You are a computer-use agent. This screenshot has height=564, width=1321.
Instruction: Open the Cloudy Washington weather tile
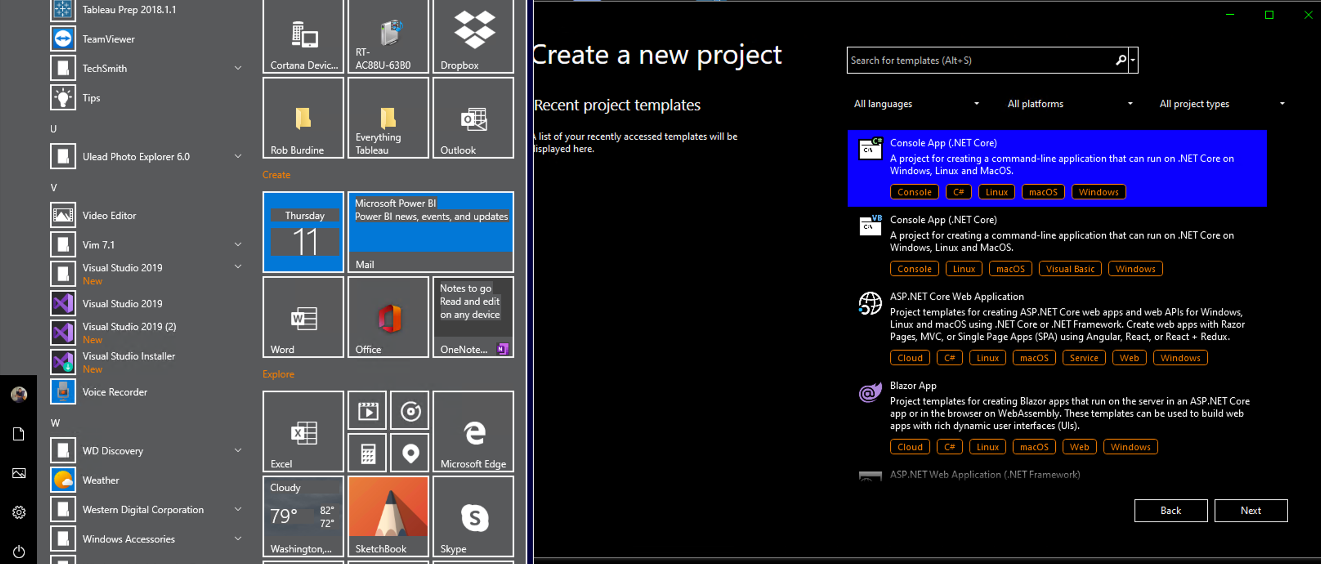[303, 516]
